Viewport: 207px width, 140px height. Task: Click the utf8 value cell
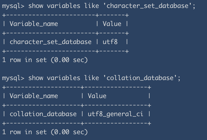[110, 42]
